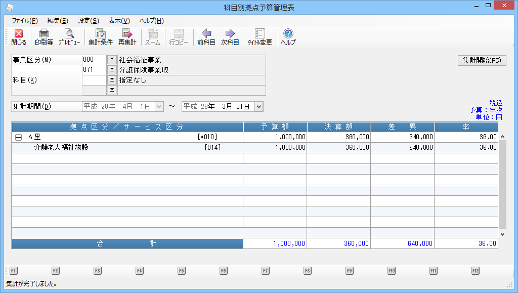Image resolution: width=518 pixels, height=293 pixels.
Task: Go to 次科目 next account
Action: 230,37
